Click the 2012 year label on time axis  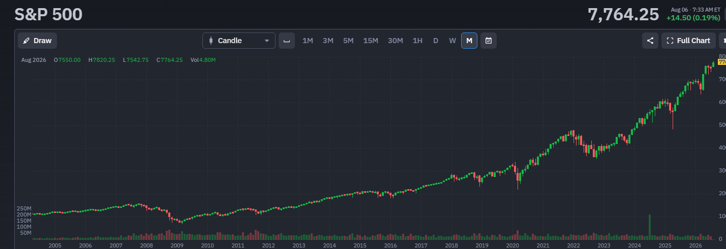coord(268,245)
